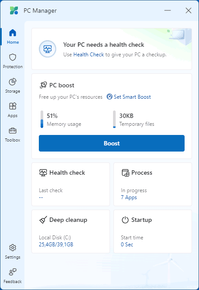Click the PC boost rocket icon
199x290 pixels.
click(43, 85)
